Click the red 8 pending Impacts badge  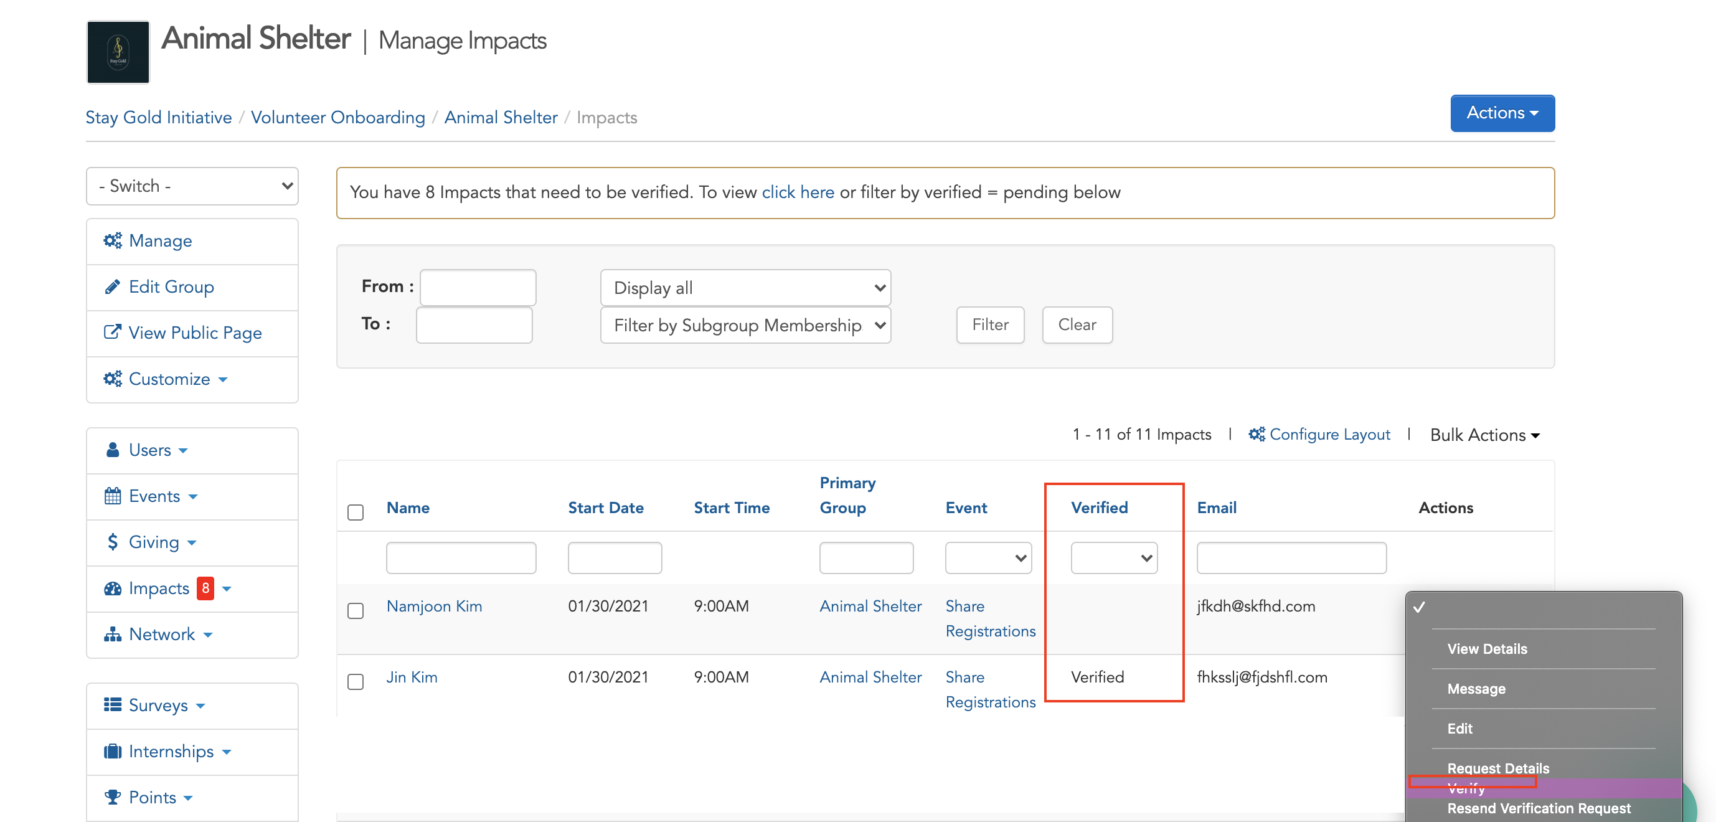206,588
